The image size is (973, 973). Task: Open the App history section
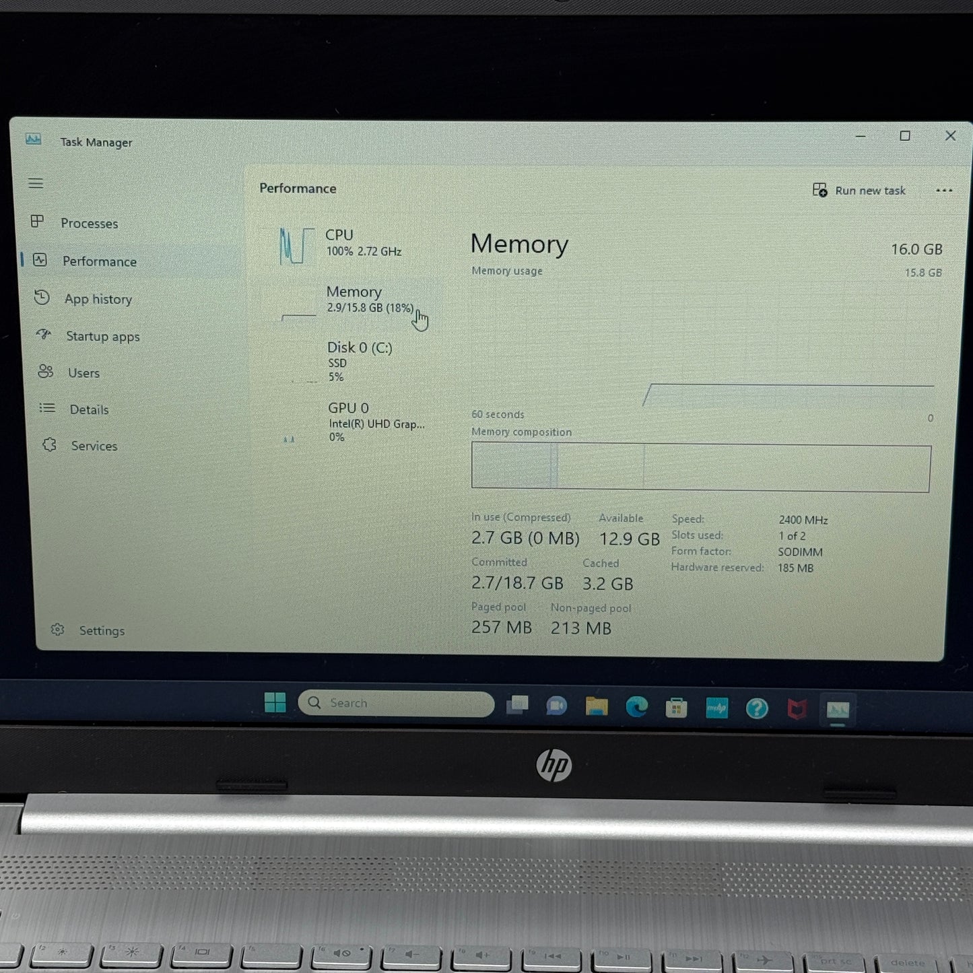[98, 299]
